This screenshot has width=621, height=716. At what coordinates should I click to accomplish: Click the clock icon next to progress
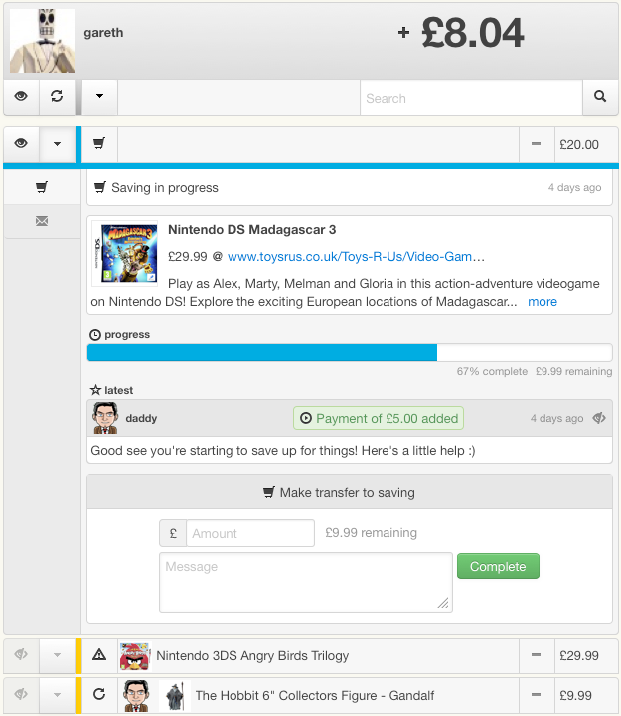tap(95, 335)
